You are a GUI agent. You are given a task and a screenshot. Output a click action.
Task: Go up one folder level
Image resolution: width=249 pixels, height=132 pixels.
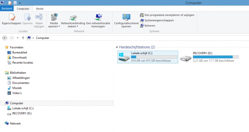point(23,38)
